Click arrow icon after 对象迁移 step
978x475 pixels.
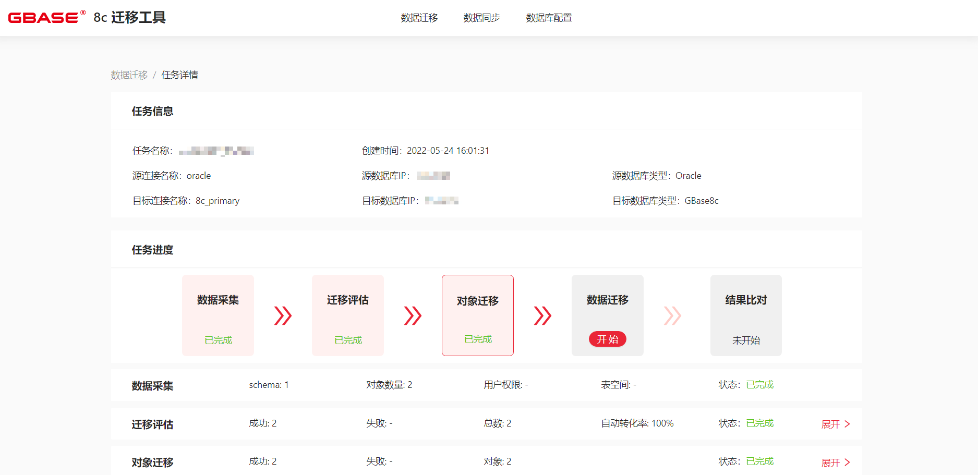click(542, 315)
